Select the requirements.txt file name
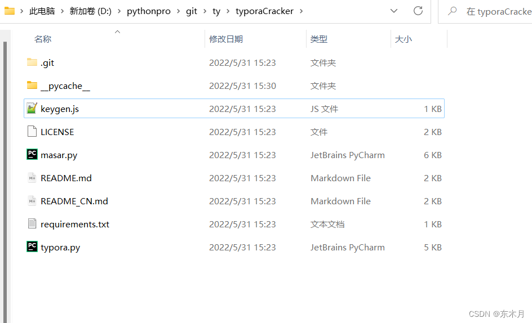532x323 pixels. click(x=75, y=224)
